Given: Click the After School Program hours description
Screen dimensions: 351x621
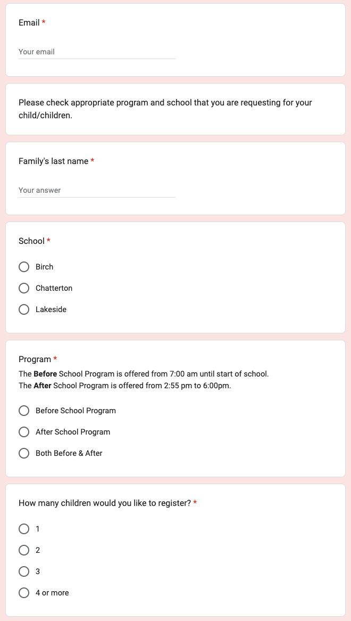Looking at the screenshot, I should coord(124,386).
